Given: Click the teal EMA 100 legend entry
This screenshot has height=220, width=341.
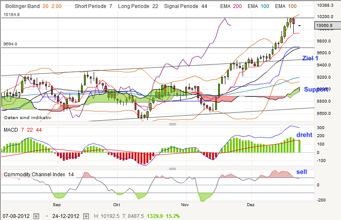Looking at the screenshot, I should pyautogui.click(x=258, y=6).
